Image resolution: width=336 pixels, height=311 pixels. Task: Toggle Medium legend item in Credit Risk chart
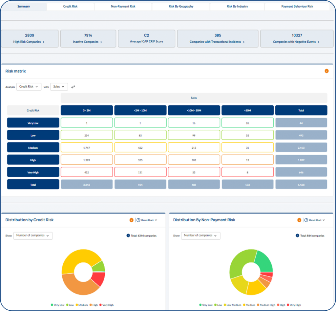tap(81, 305)
